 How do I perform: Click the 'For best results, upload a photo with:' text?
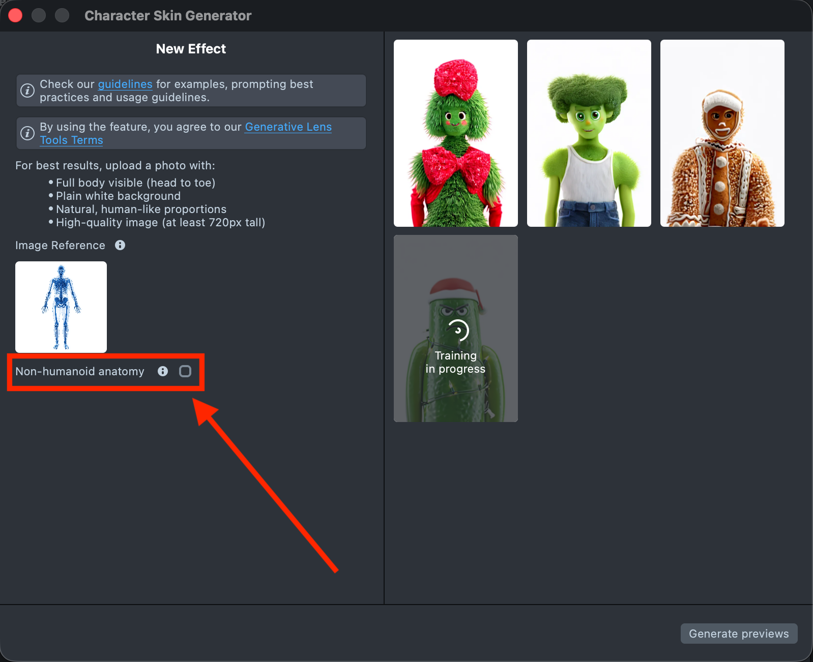[115, 165]
